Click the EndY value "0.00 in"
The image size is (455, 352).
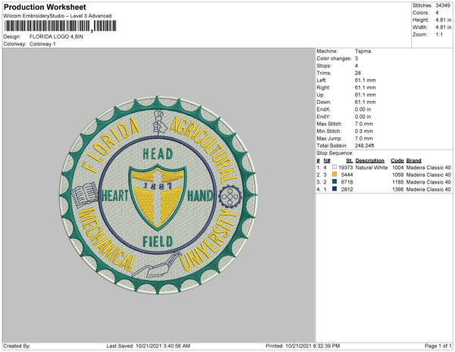362,117
